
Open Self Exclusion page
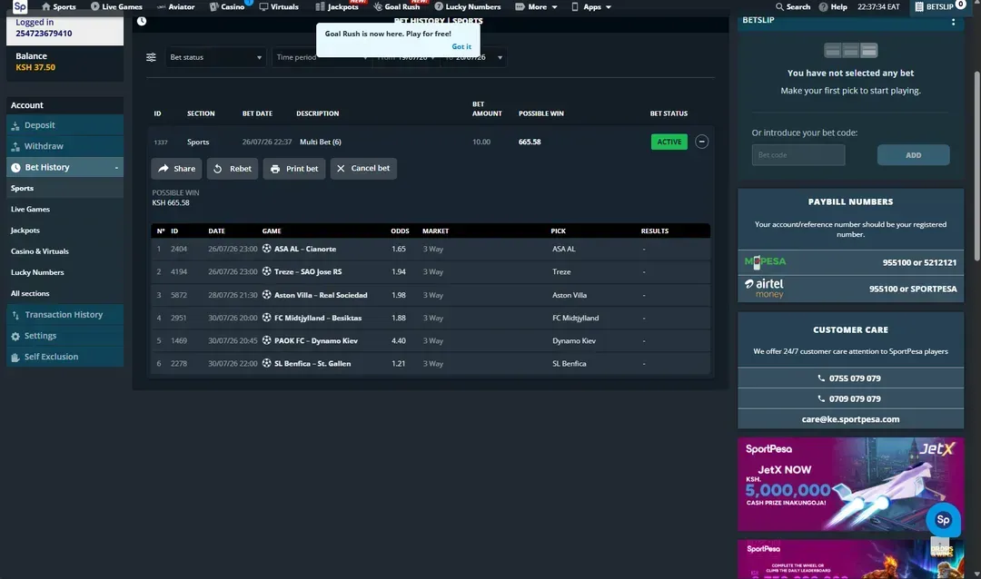[x=65, y=357]
